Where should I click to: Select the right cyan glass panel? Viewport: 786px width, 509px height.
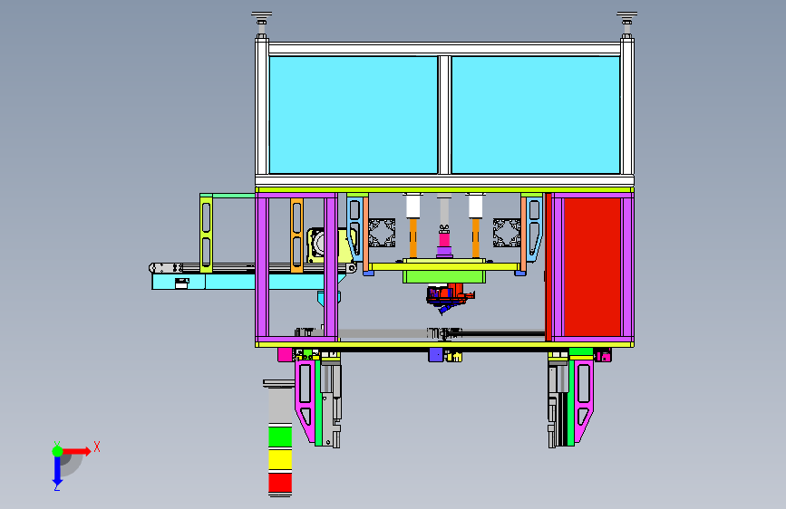[536, 115]
